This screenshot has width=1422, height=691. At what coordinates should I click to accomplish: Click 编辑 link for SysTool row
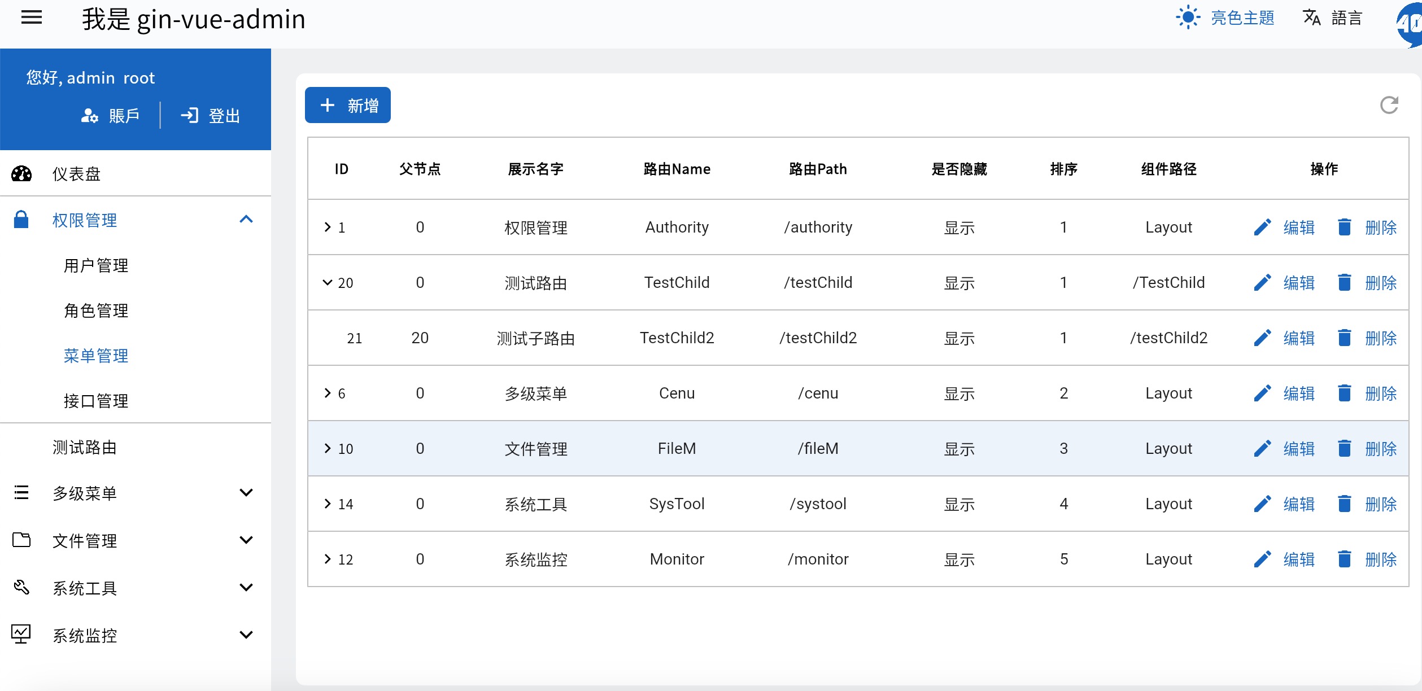(1298, 504)
